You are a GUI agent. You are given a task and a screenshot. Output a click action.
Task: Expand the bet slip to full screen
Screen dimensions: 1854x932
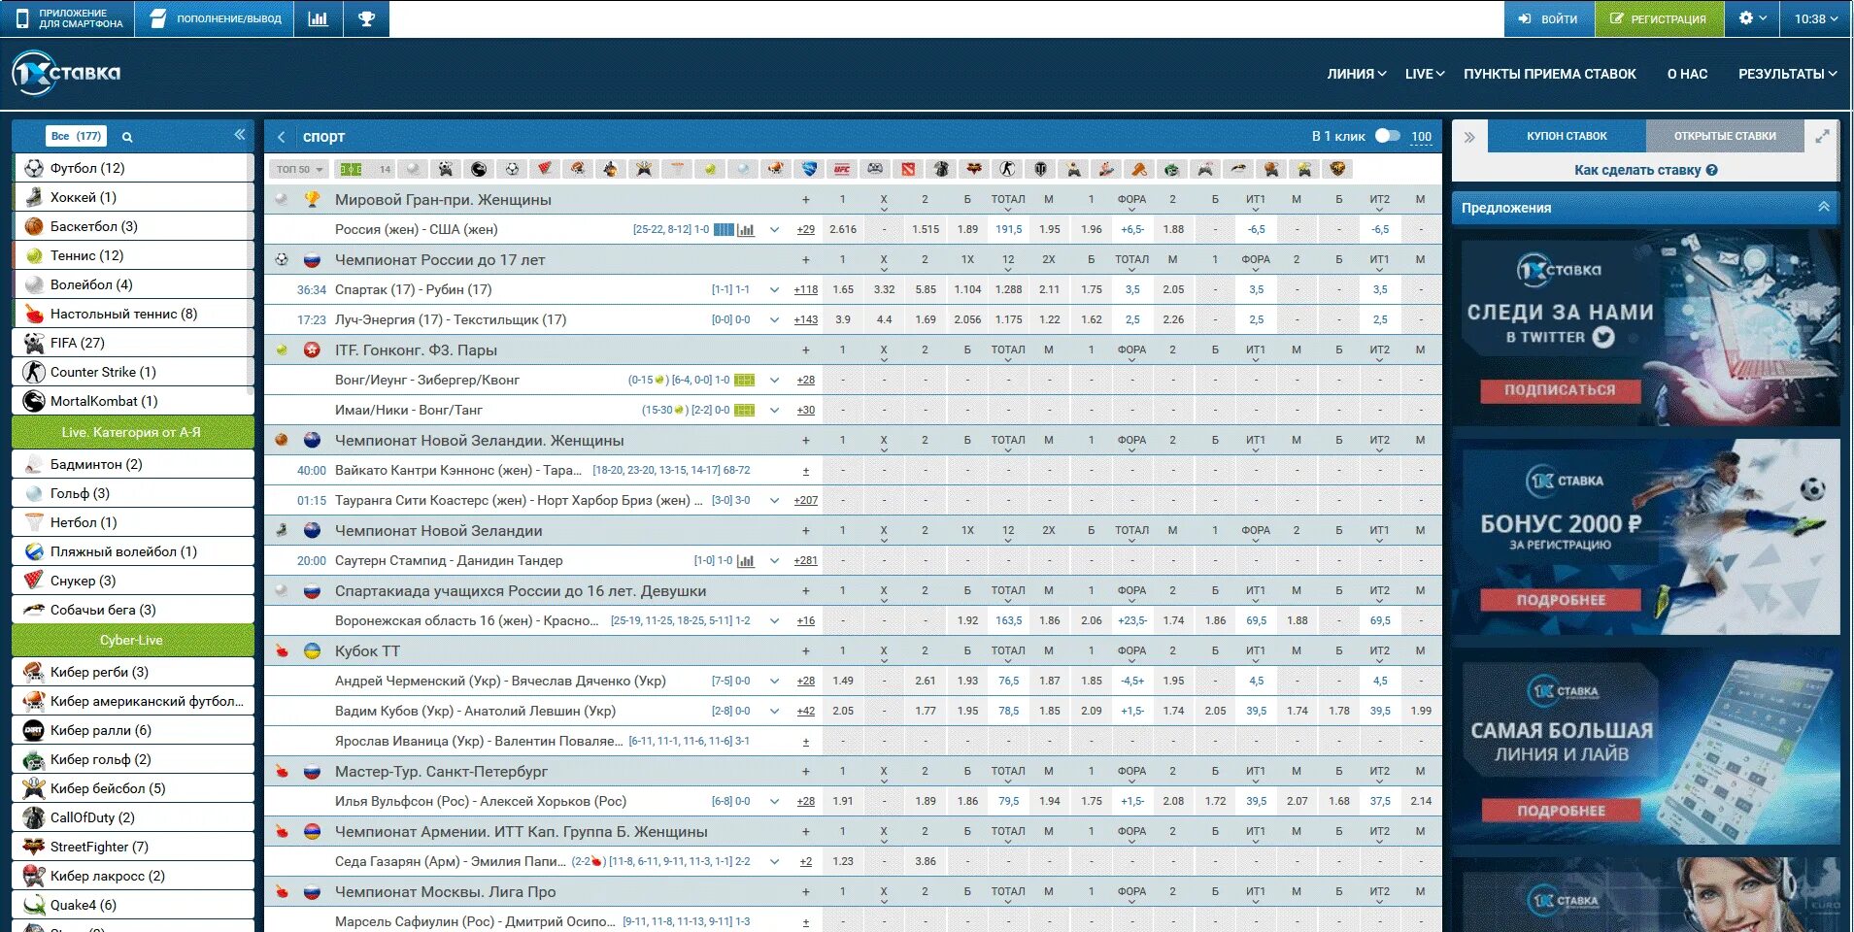pyautogui.click(x=1822, y=137)
